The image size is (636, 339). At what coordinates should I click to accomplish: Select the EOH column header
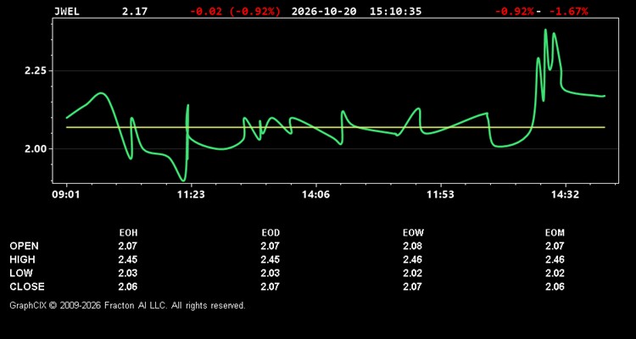pos(128,233)
